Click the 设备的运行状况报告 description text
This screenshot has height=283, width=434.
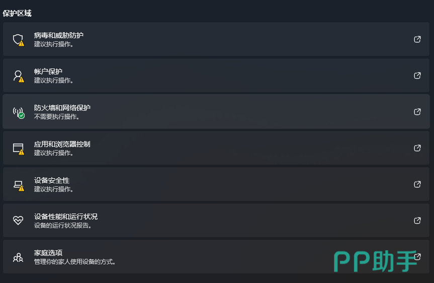tap(63, 225)
